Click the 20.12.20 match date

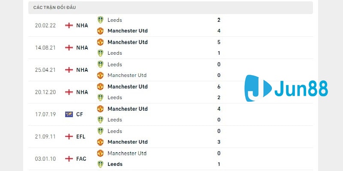(x=45, y=92)
